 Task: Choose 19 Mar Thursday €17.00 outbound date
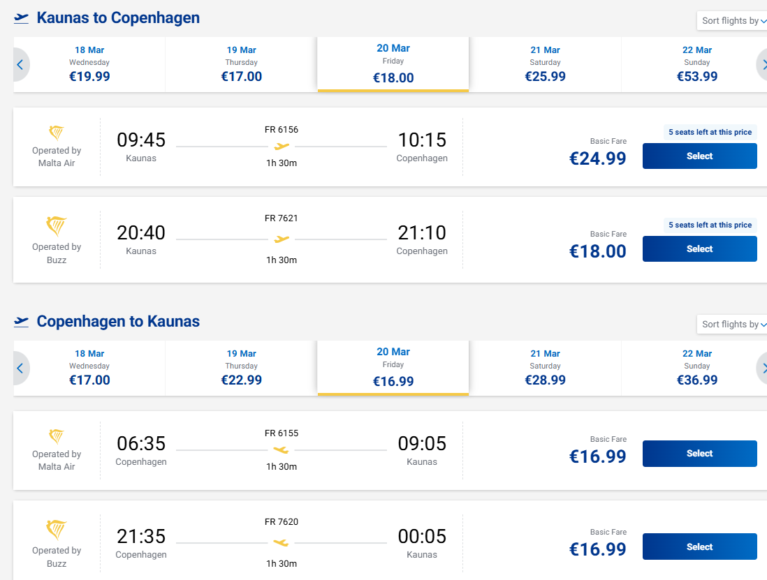point(241,64)
